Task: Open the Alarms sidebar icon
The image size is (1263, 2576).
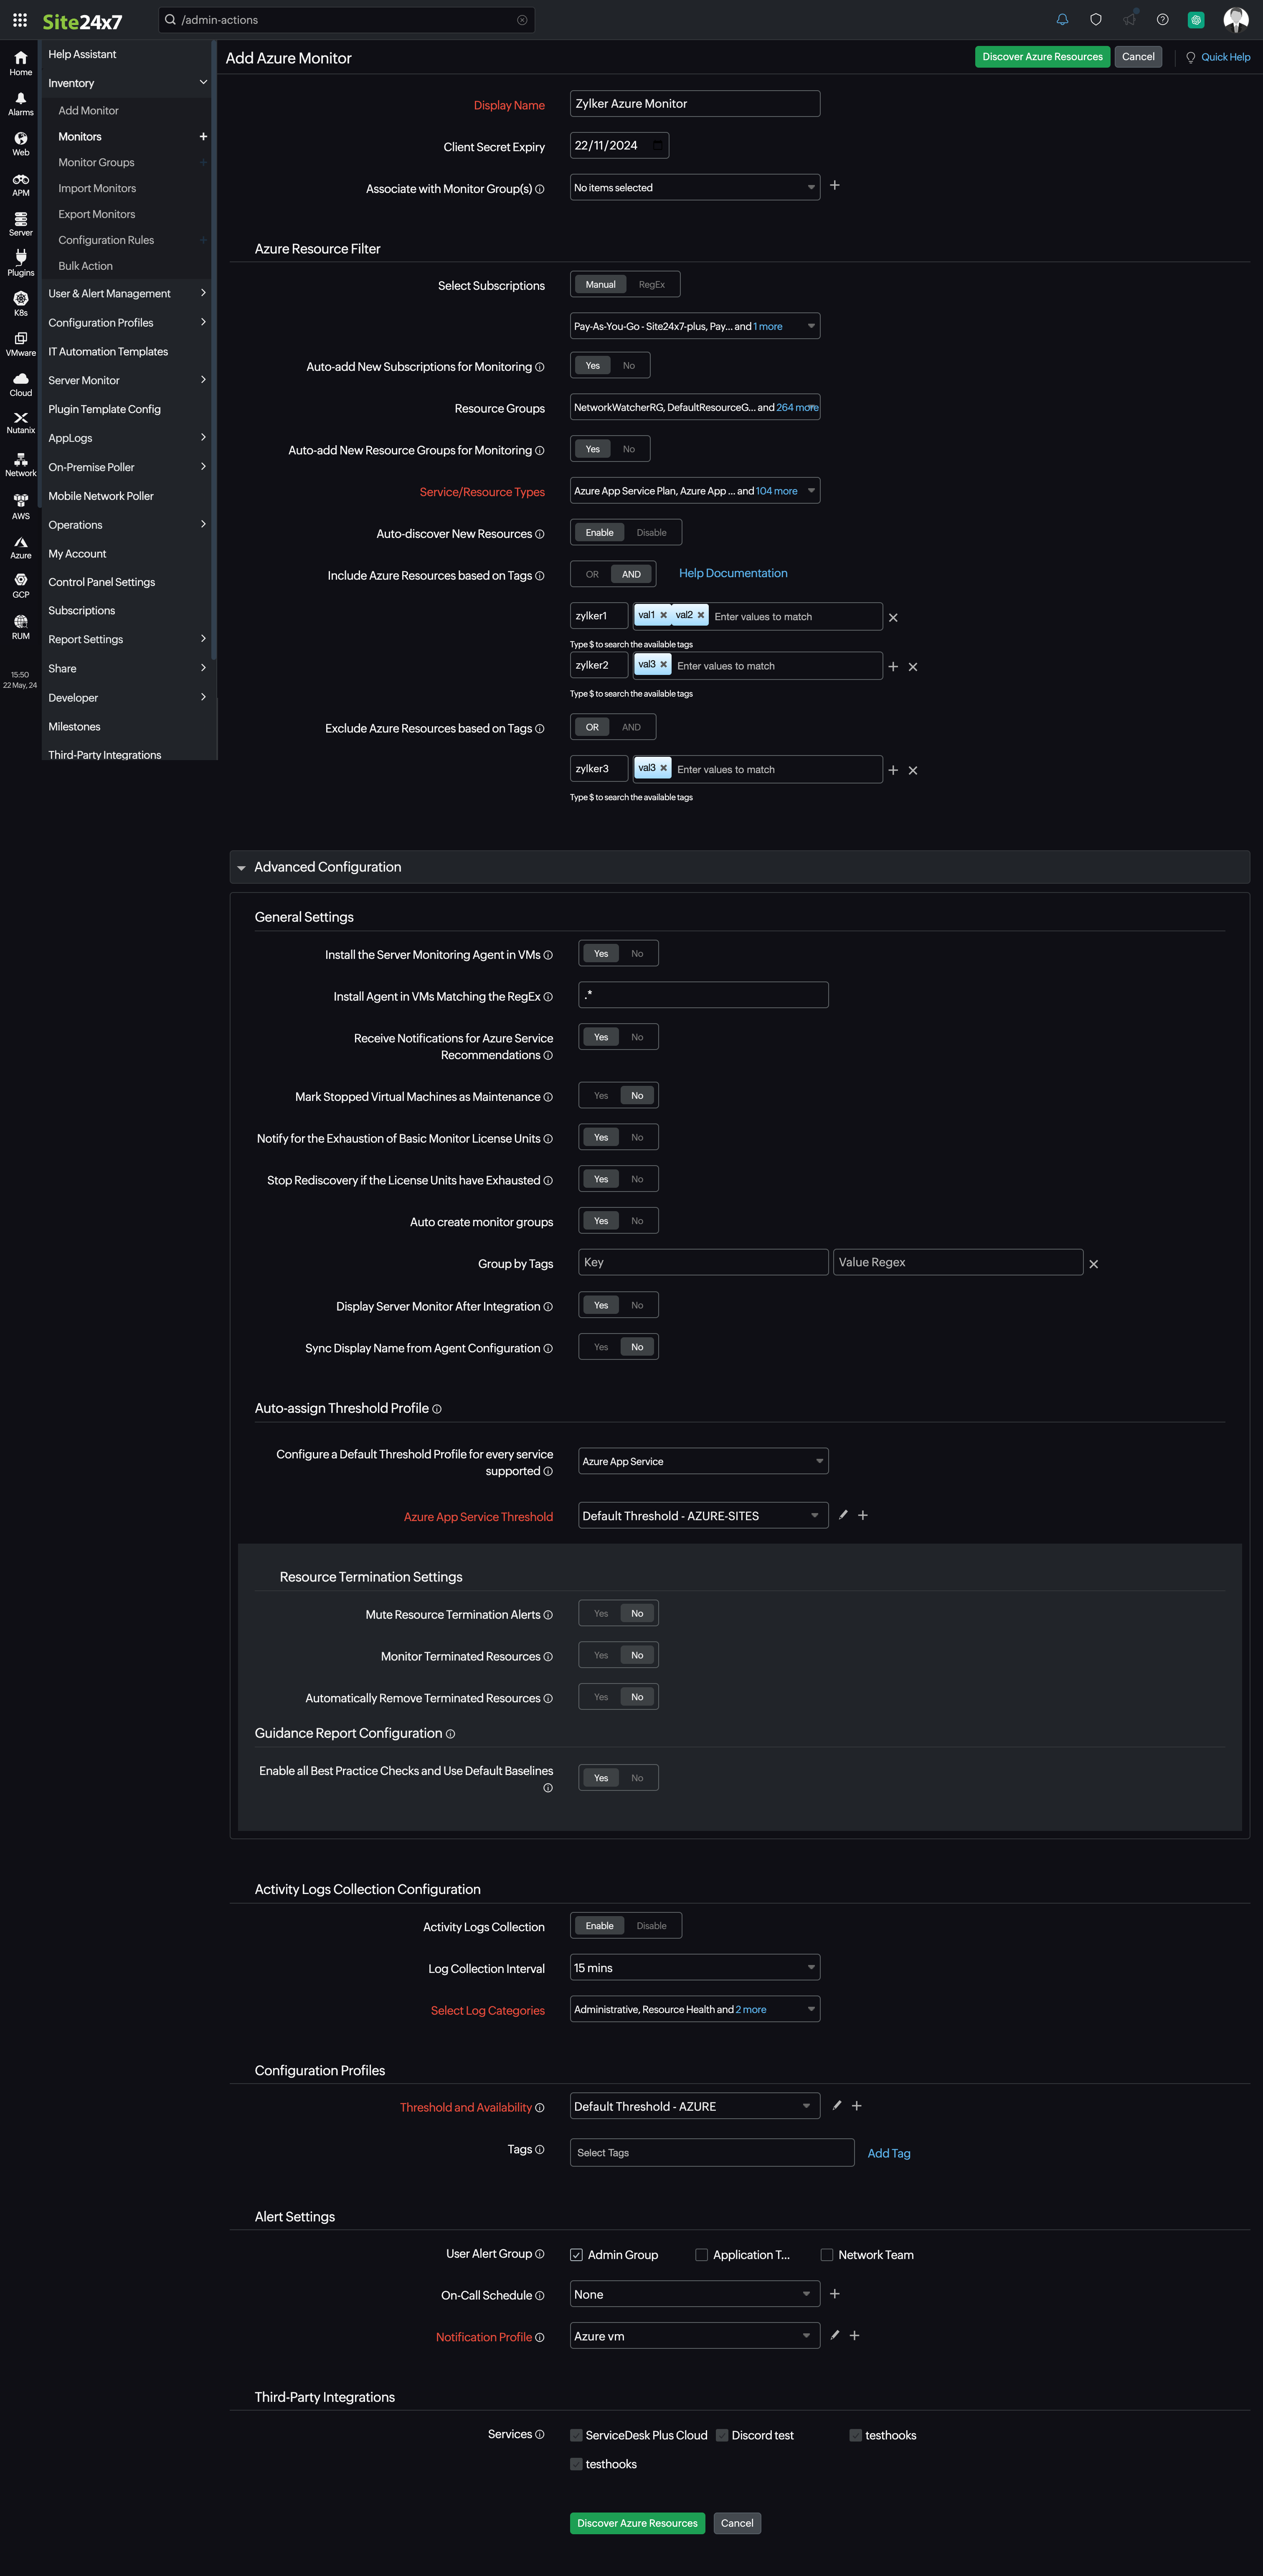Action: [x=20, y=103]
